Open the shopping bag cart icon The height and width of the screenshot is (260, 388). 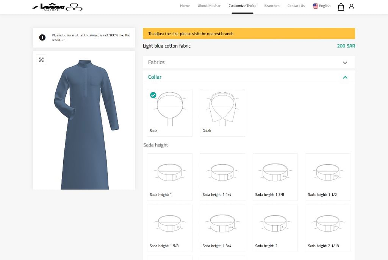pyautogui.click(x=341, y=6)
